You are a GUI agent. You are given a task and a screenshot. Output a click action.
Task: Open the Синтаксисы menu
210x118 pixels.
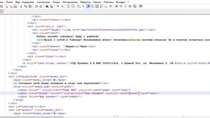point(43,2)
